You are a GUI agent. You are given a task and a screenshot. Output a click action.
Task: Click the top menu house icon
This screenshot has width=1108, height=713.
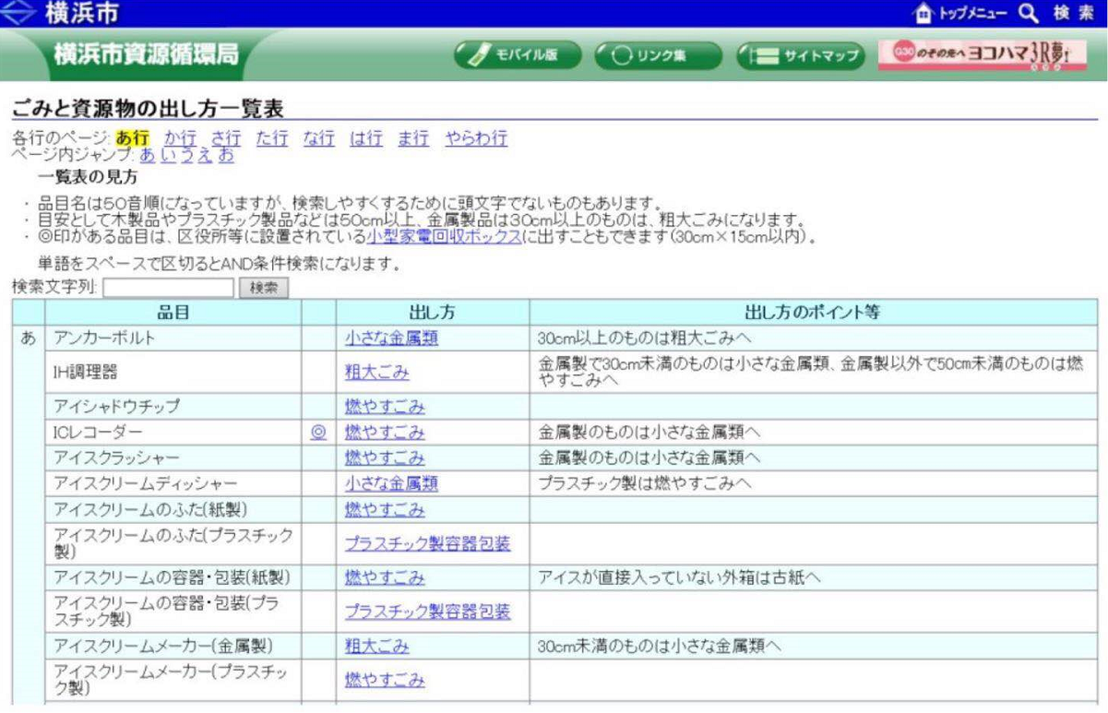pos(923,13)
